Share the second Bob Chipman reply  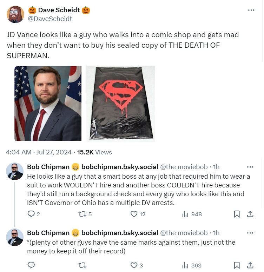[250, 265]
